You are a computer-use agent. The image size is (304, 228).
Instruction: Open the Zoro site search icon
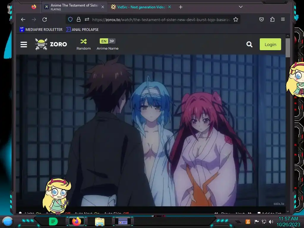click(249, 45)
